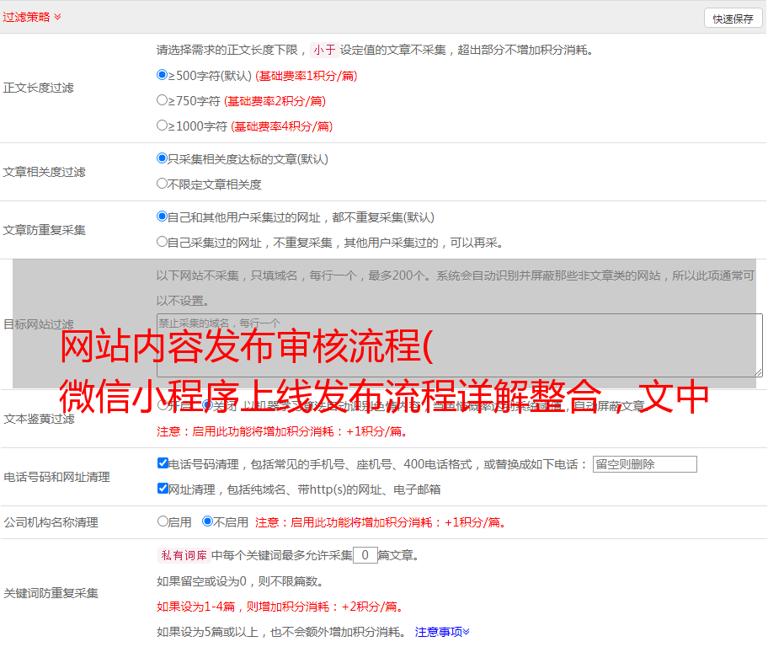This screenshot has height=647, width=768.
Task: Collapse the 过滤策略 section header
Action: (x=32, y=17)
